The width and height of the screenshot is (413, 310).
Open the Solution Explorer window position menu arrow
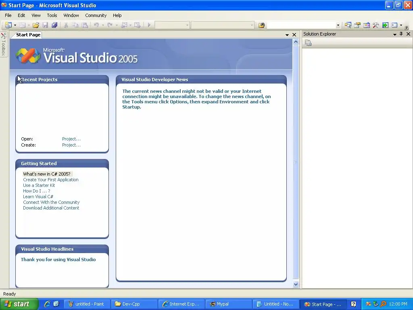tap(394, 34)
